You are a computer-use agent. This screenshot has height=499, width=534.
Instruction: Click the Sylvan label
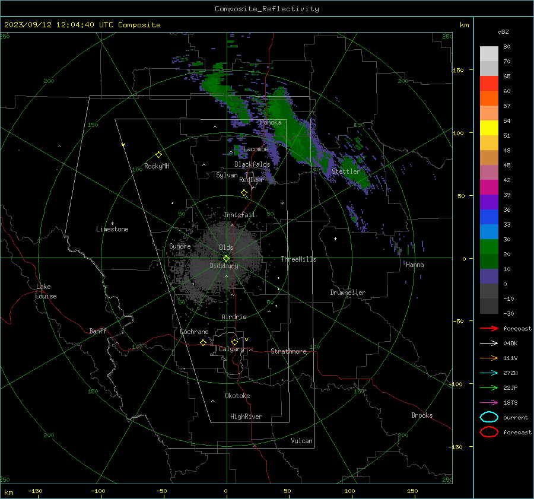(x=227, y=175)
